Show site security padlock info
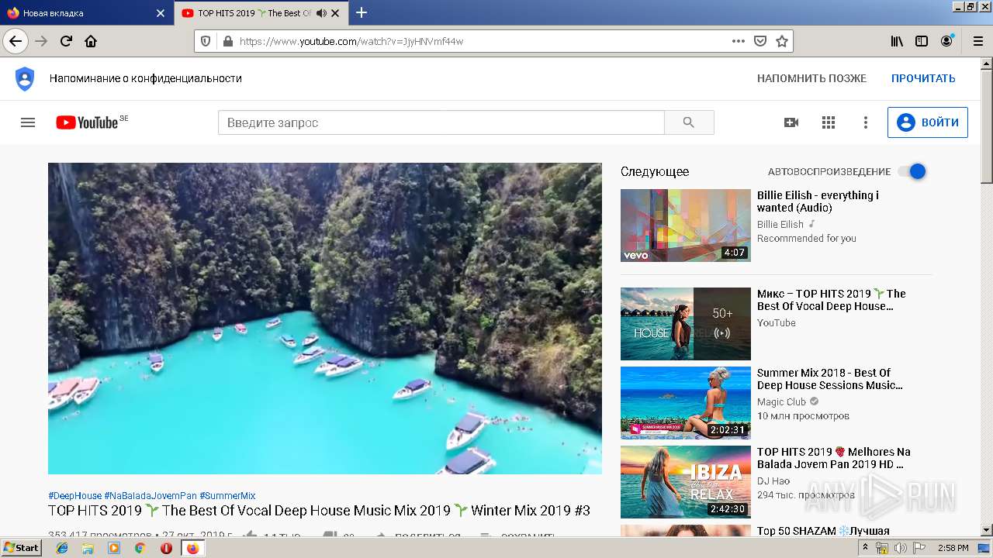 coord(227,41)
